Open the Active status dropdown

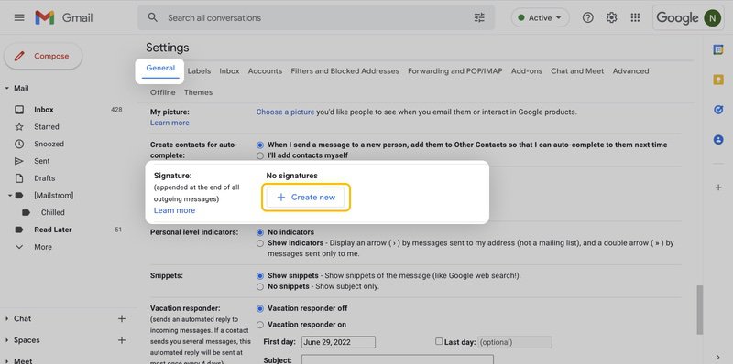click(x=540, y=17)
